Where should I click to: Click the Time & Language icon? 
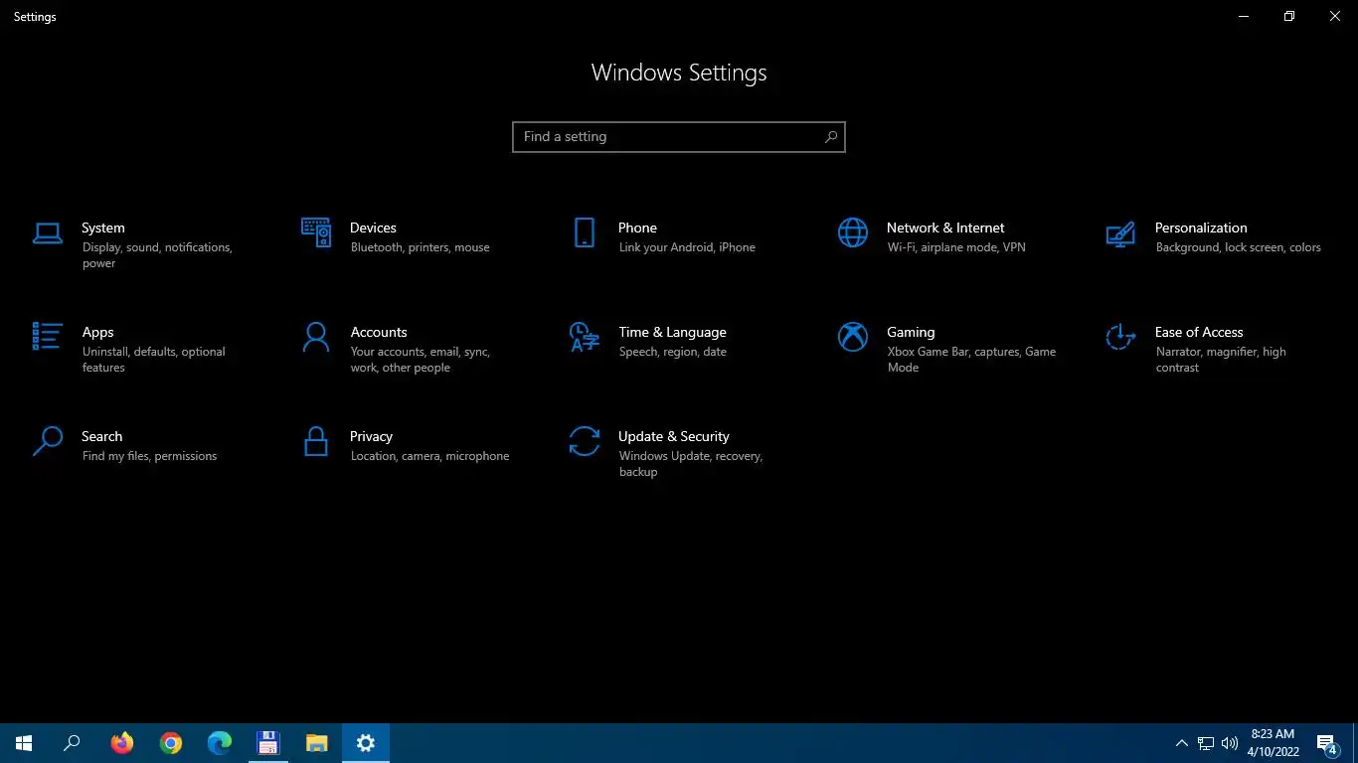tap(584, 337)
